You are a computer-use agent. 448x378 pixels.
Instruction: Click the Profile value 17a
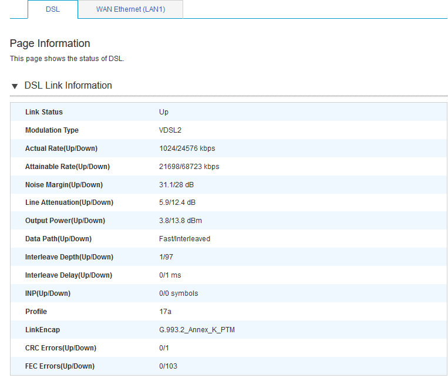[x=165, y=312]
